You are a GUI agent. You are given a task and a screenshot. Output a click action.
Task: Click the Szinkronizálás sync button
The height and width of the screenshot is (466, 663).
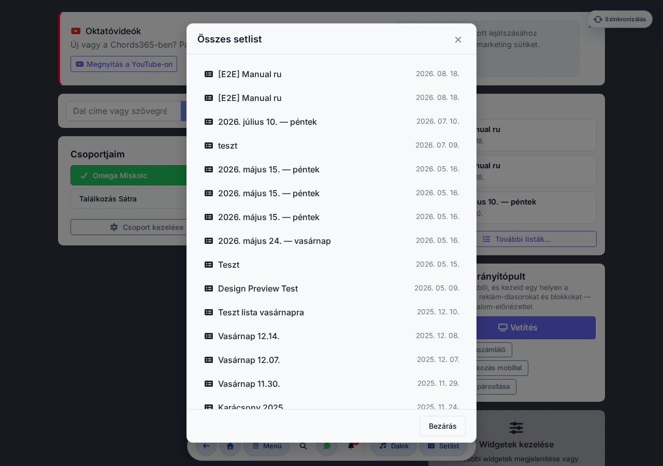[619, 19]
